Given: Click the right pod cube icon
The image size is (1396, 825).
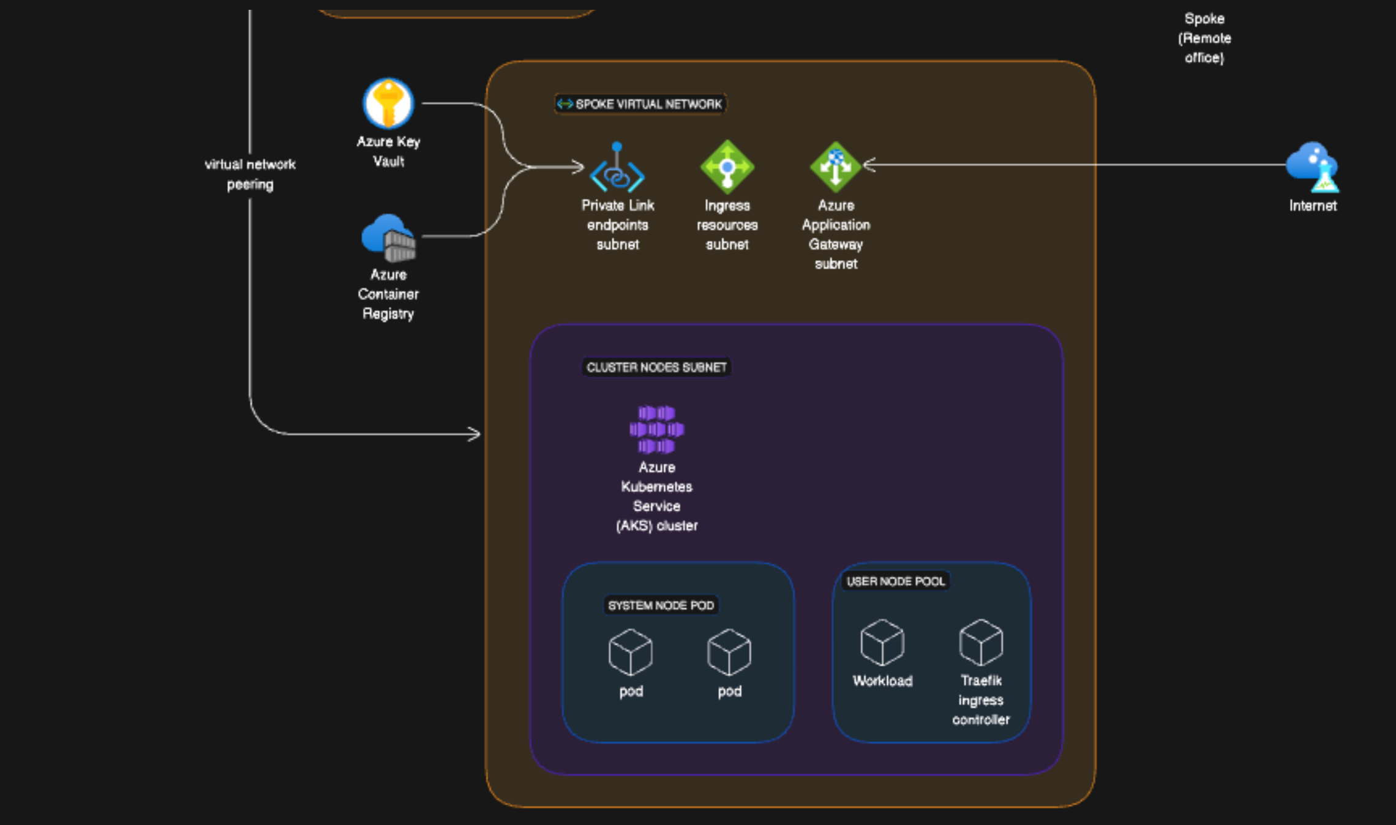Looking at the screenshot, I should [x=729, y=652].
